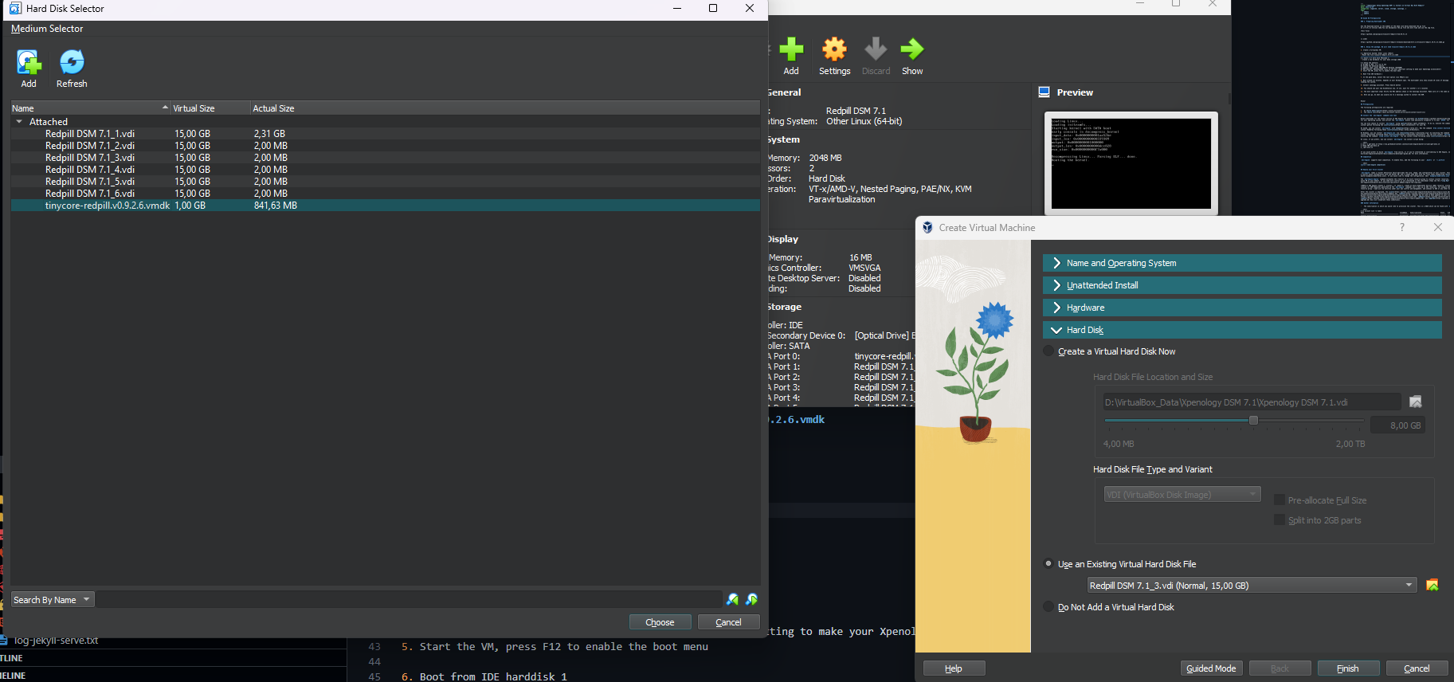Click the Choose button
This screenshot has width=1454, height=682.
pos(660,622)
